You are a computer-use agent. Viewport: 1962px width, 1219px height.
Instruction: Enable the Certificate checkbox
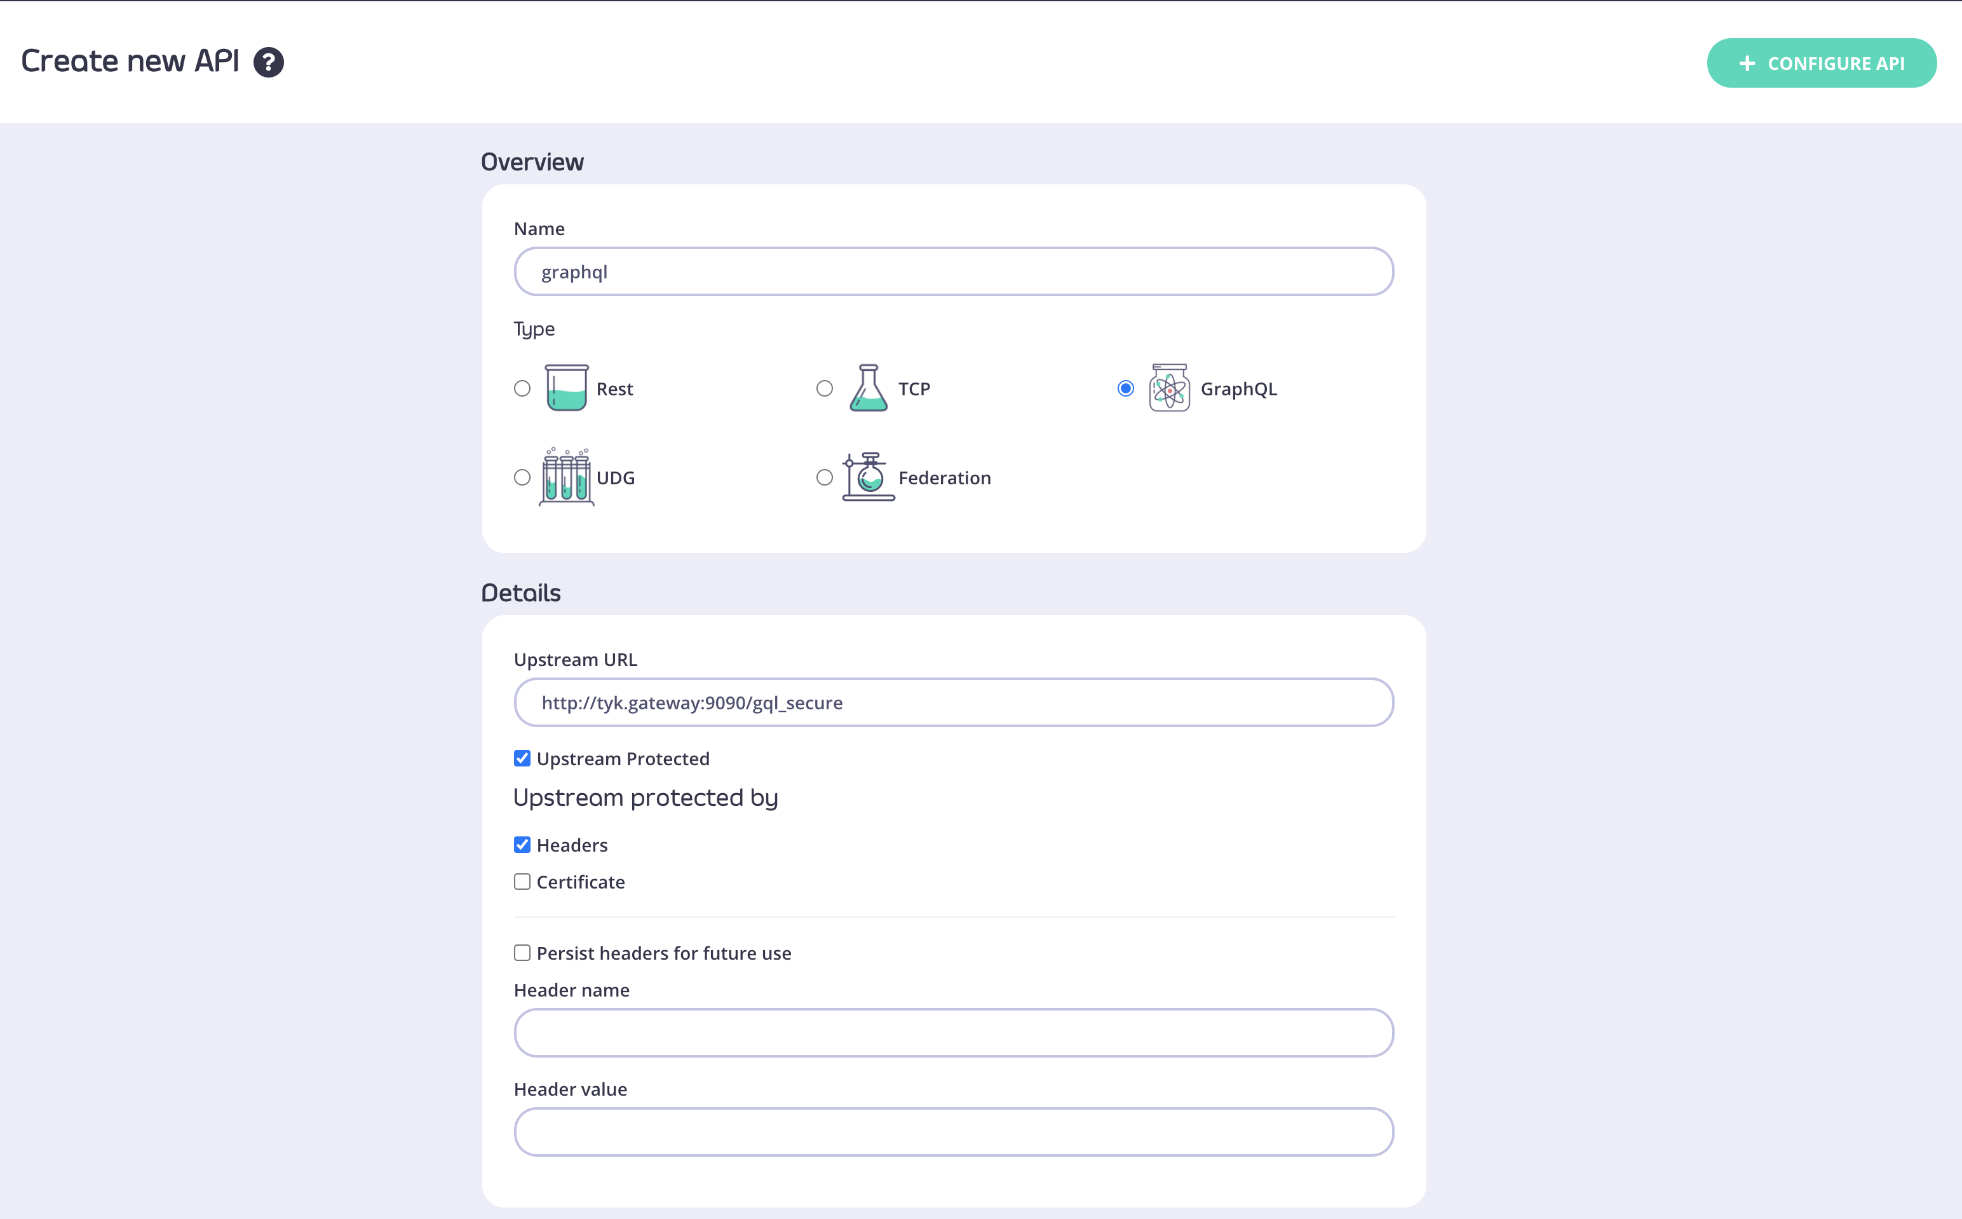(522, 881)
